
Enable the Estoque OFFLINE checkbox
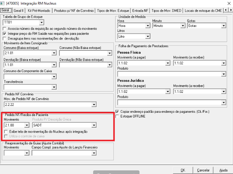click(x=117, y=116)
